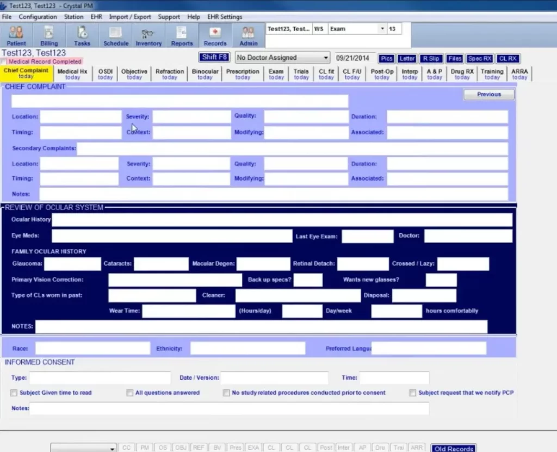Switch to the Medical Hx today tab
Viewport: 557px width, 452px height.
click(72, 73)
